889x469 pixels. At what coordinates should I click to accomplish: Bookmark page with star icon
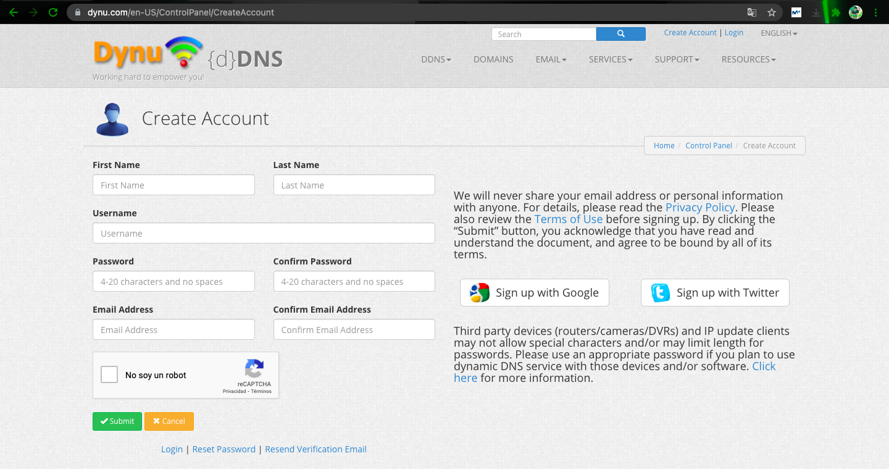tap(771, 12)
